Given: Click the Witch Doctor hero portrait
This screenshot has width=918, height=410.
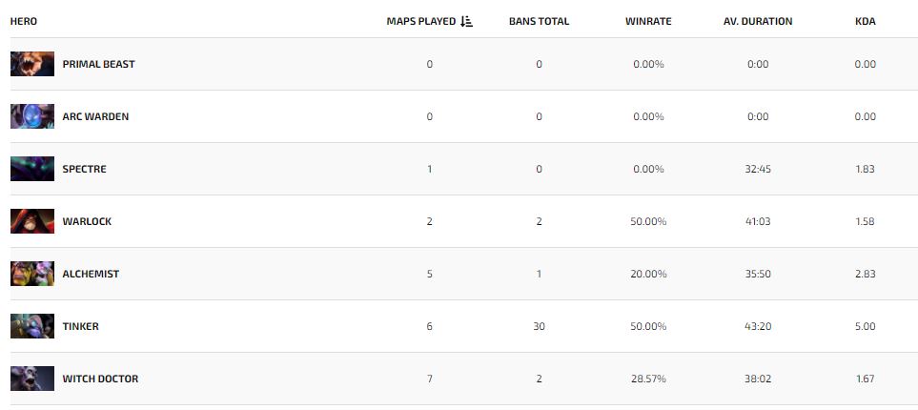Looking at the screenshot, I should click(32, 379).
